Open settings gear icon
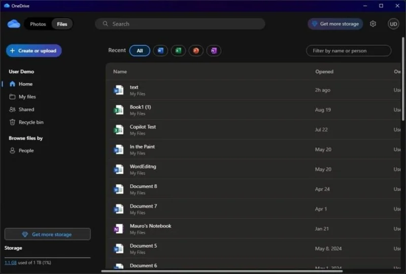 tap(373, 24)
